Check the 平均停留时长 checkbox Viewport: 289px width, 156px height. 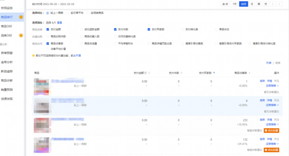click(115, 43)
